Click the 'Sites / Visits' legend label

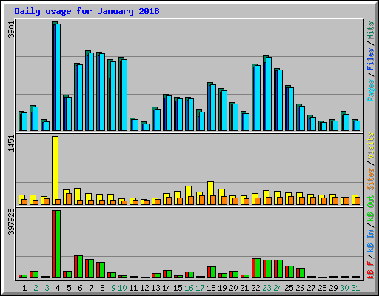click(x=370, y=161)
